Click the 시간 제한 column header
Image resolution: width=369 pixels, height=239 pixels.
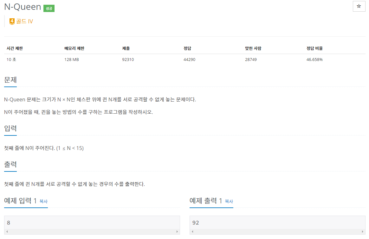coord(15,48)
